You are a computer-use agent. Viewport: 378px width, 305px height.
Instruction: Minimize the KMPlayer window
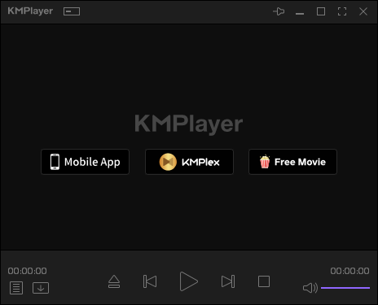click(300, 13)
